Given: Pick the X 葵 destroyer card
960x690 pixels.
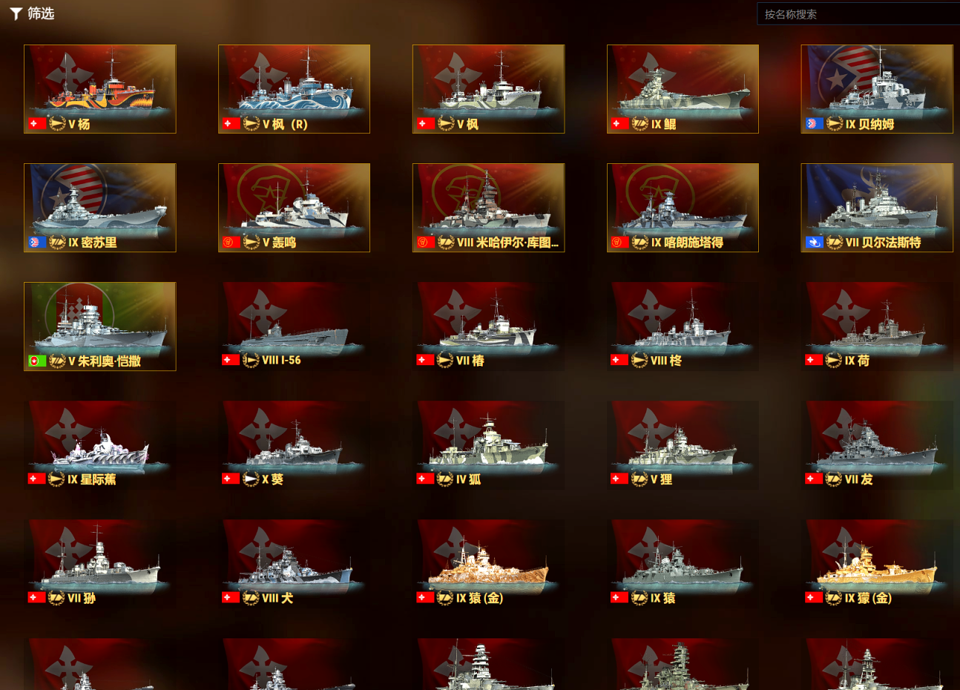Looking at the screenshot, I should (294, 445).
